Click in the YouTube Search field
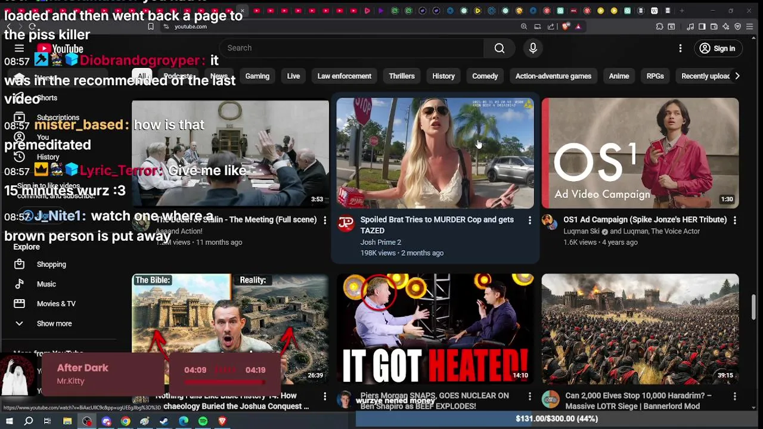The width and height of the screenshot is (763, 429). [352, 48]
